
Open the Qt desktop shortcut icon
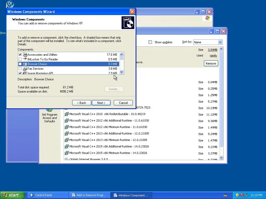[10, 4]
